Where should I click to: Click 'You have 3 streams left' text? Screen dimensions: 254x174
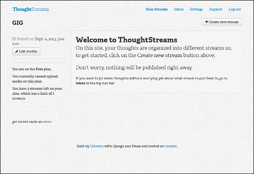[37, 93]
